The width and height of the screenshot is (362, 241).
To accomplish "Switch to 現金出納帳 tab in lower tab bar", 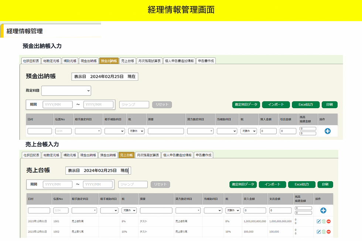I will 88,155.
